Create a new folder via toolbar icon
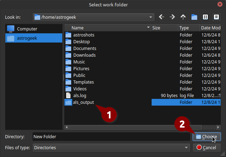Screen dimensions: 226x157 (x=194, y=17)
